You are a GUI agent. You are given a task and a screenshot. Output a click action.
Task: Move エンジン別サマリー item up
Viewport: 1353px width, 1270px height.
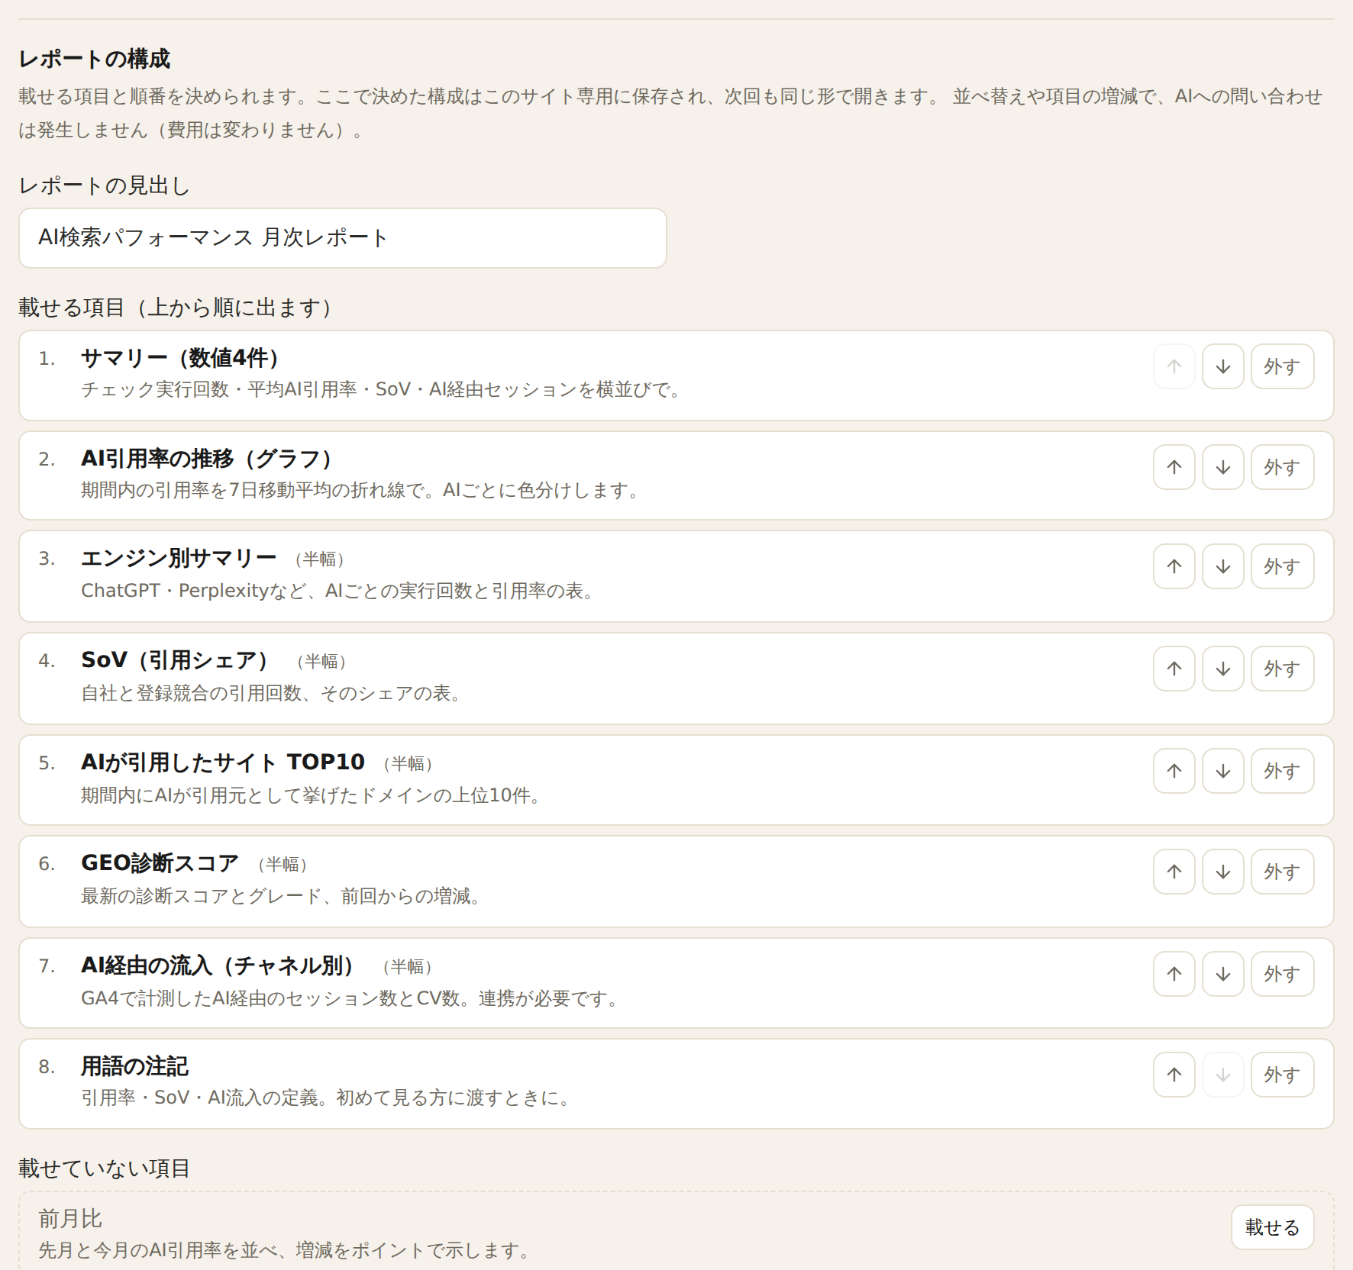[x=1174, y=566]
